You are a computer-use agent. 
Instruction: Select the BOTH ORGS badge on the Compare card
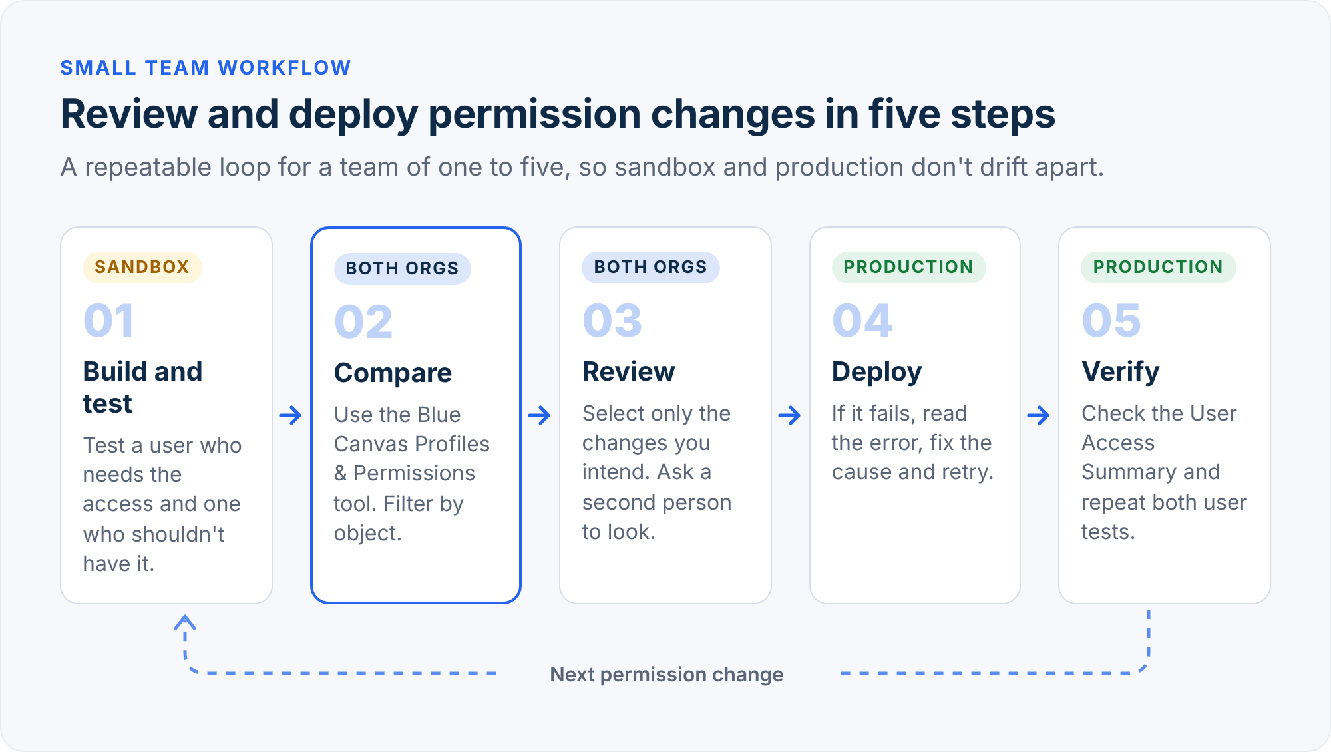(402, 268)
